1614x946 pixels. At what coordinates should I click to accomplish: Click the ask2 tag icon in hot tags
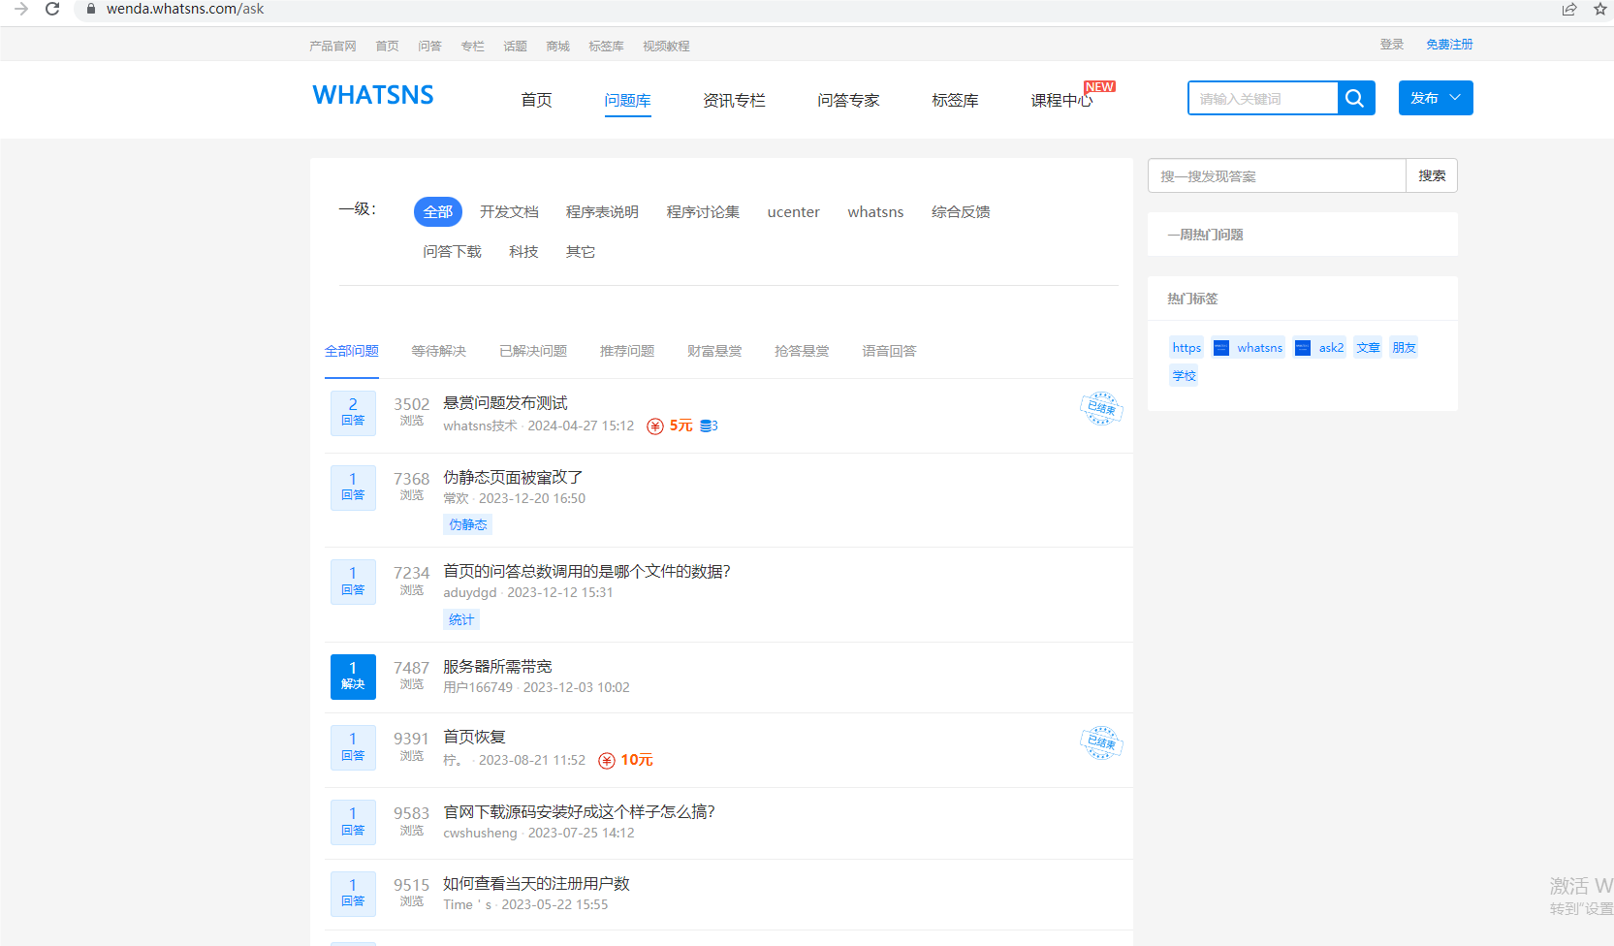[x=1303, y=348]
